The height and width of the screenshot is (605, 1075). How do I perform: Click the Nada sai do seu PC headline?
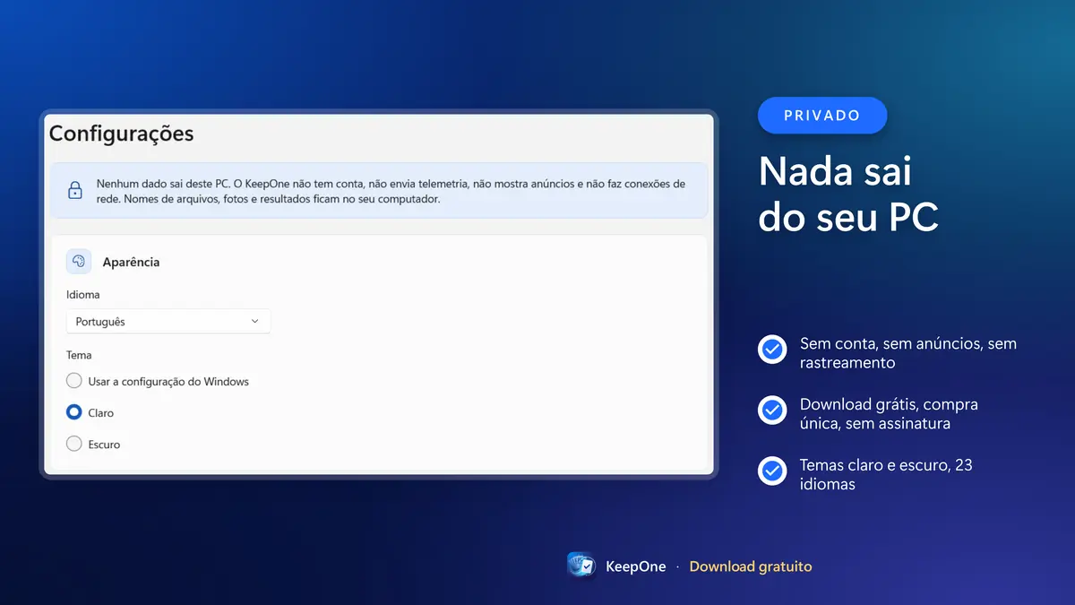[848, 194]
